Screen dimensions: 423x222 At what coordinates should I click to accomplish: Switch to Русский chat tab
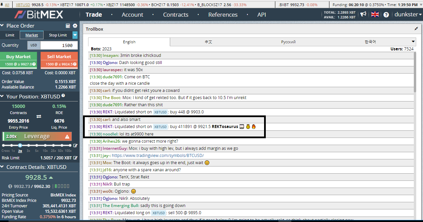(x=288, y=42)
